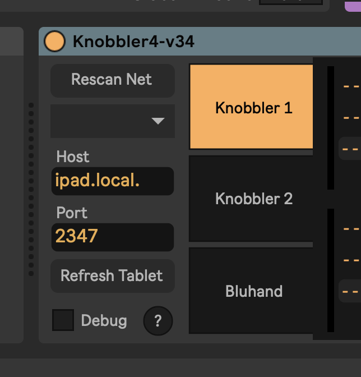The image size is (361, 377).
Task: Click the first '--' slot in the upper group
Action: pos(351,86)
